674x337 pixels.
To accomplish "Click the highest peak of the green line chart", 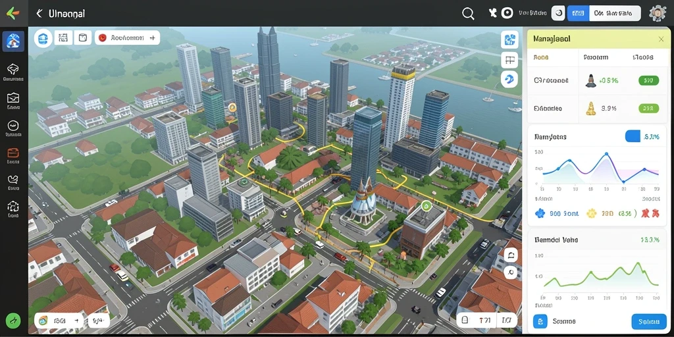I will pyautogui.click(x=639, y=263).
